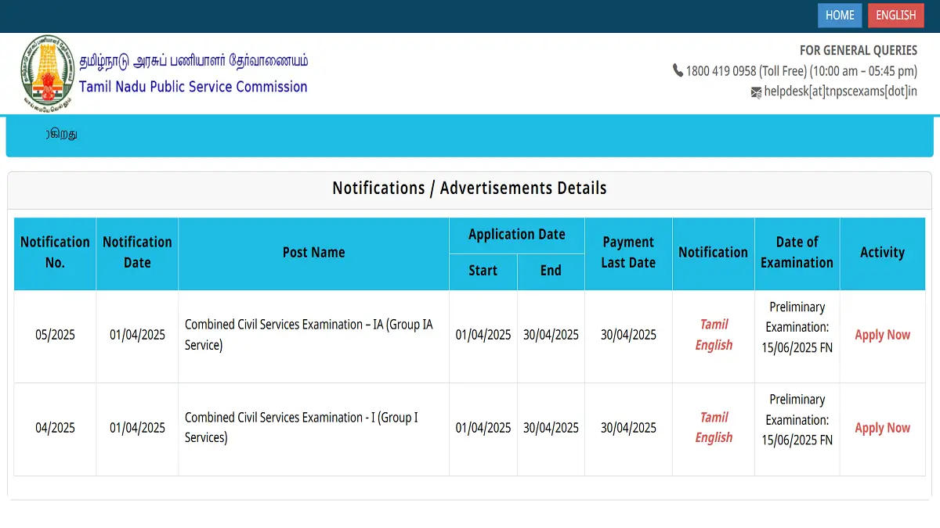The image size is (940, 528).
Task: Click the envelope icon beside helpdesk email
Action: click(756, 92)
